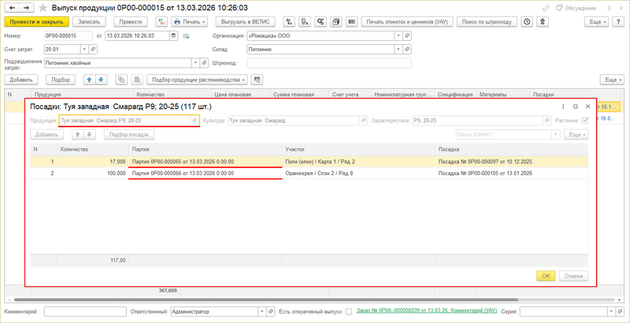The image size is (630, 323).
Task: Click the copy rows icon
Action: pyautogui.click(x=121, y=79)
